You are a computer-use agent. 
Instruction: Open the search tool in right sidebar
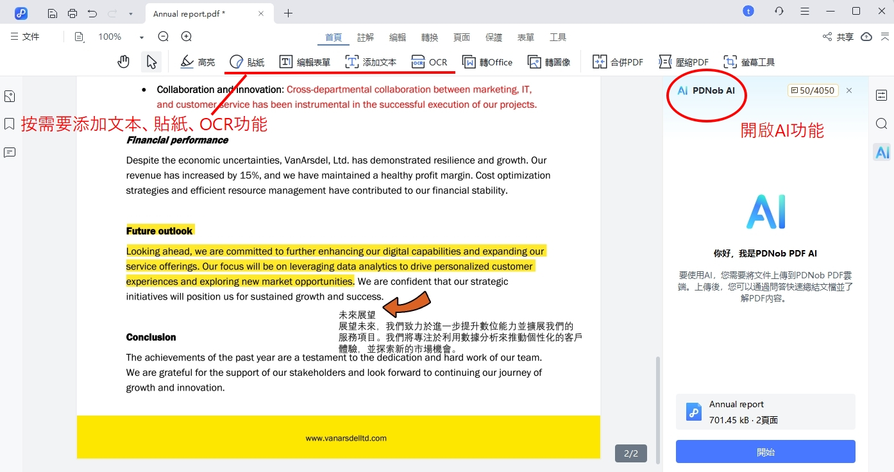point(882,124)
